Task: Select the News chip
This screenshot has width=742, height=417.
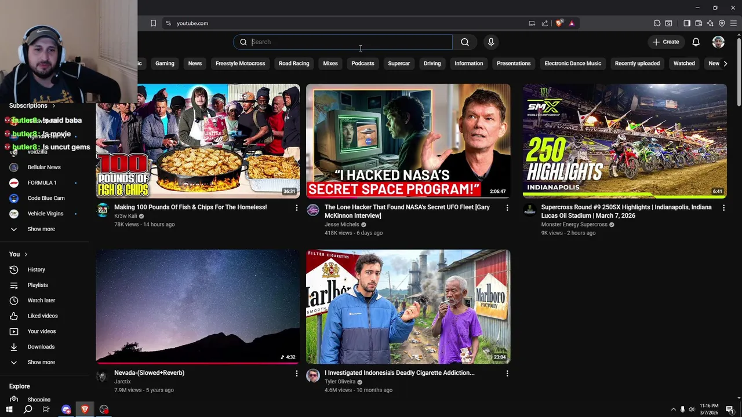Action: [x=195, y=63]
